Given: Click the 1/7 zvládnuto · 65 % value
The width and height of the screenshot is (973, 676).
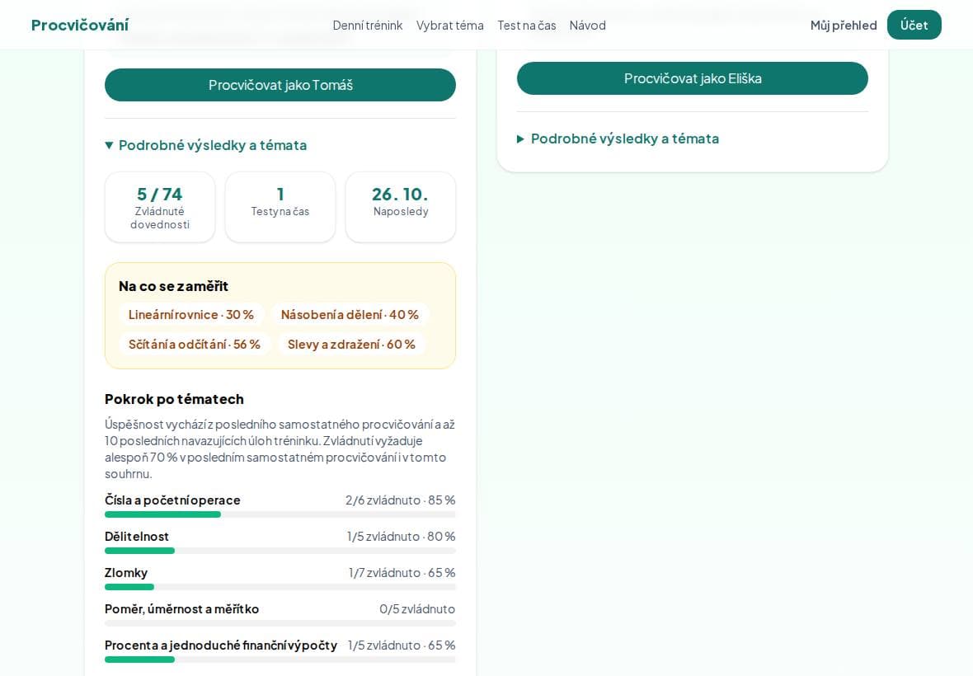Looking at the screenshot, I should click(402, 572).
